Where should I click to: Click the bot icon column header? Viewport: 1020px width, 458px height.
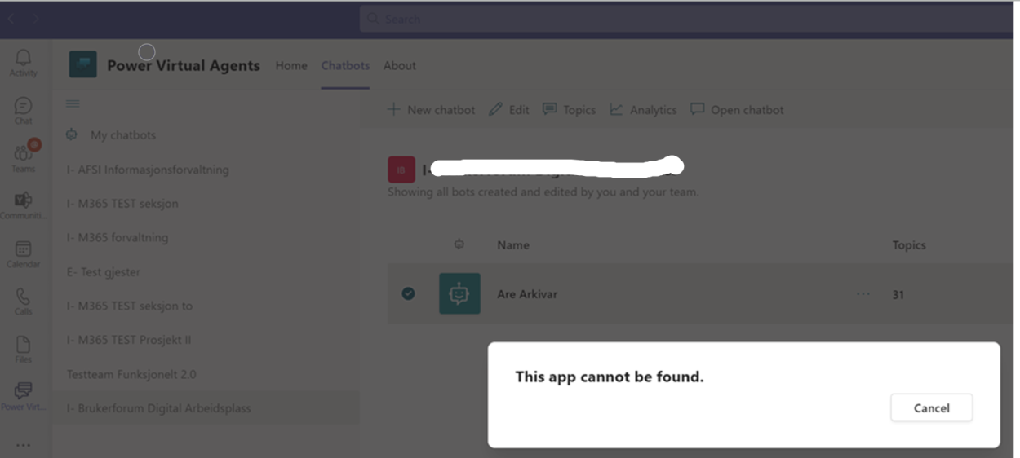point(459,244)
